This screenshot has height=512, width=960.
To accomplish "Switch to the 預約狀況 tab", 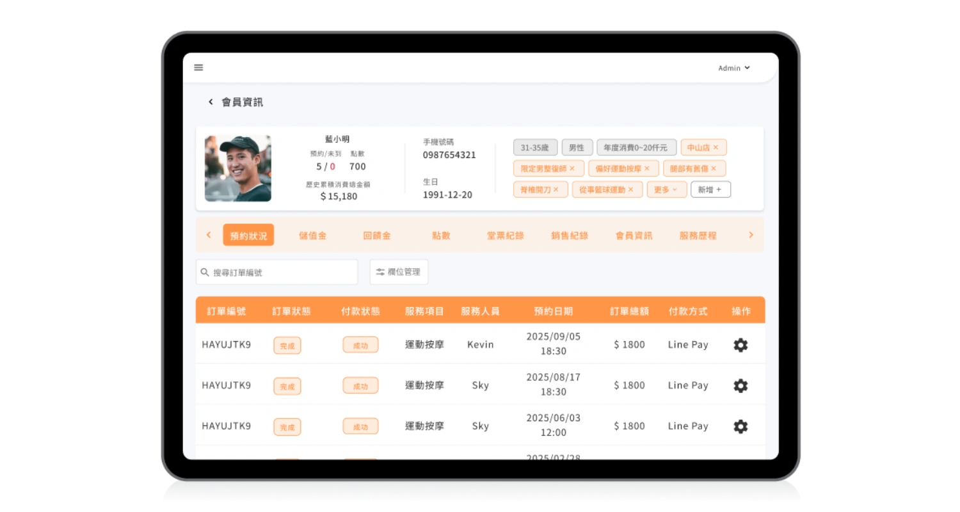I will tap(248, 235).
